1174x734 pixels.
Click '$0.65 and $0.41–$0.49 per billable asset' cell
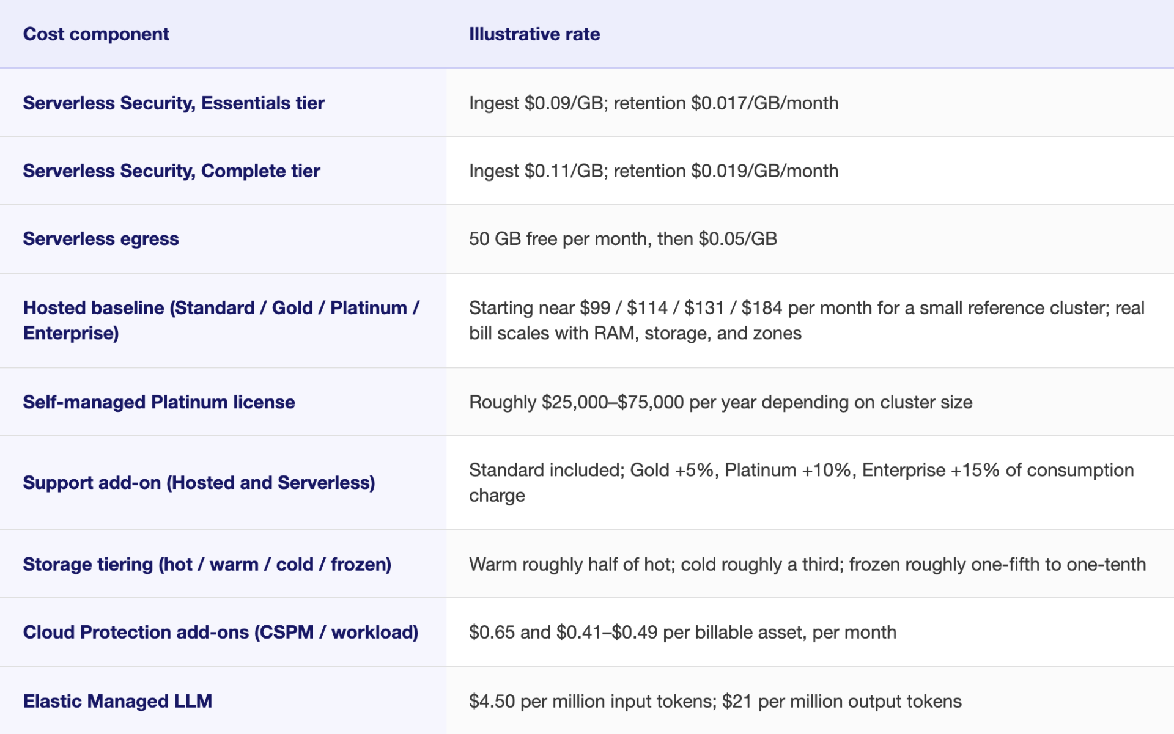[682, 632]
